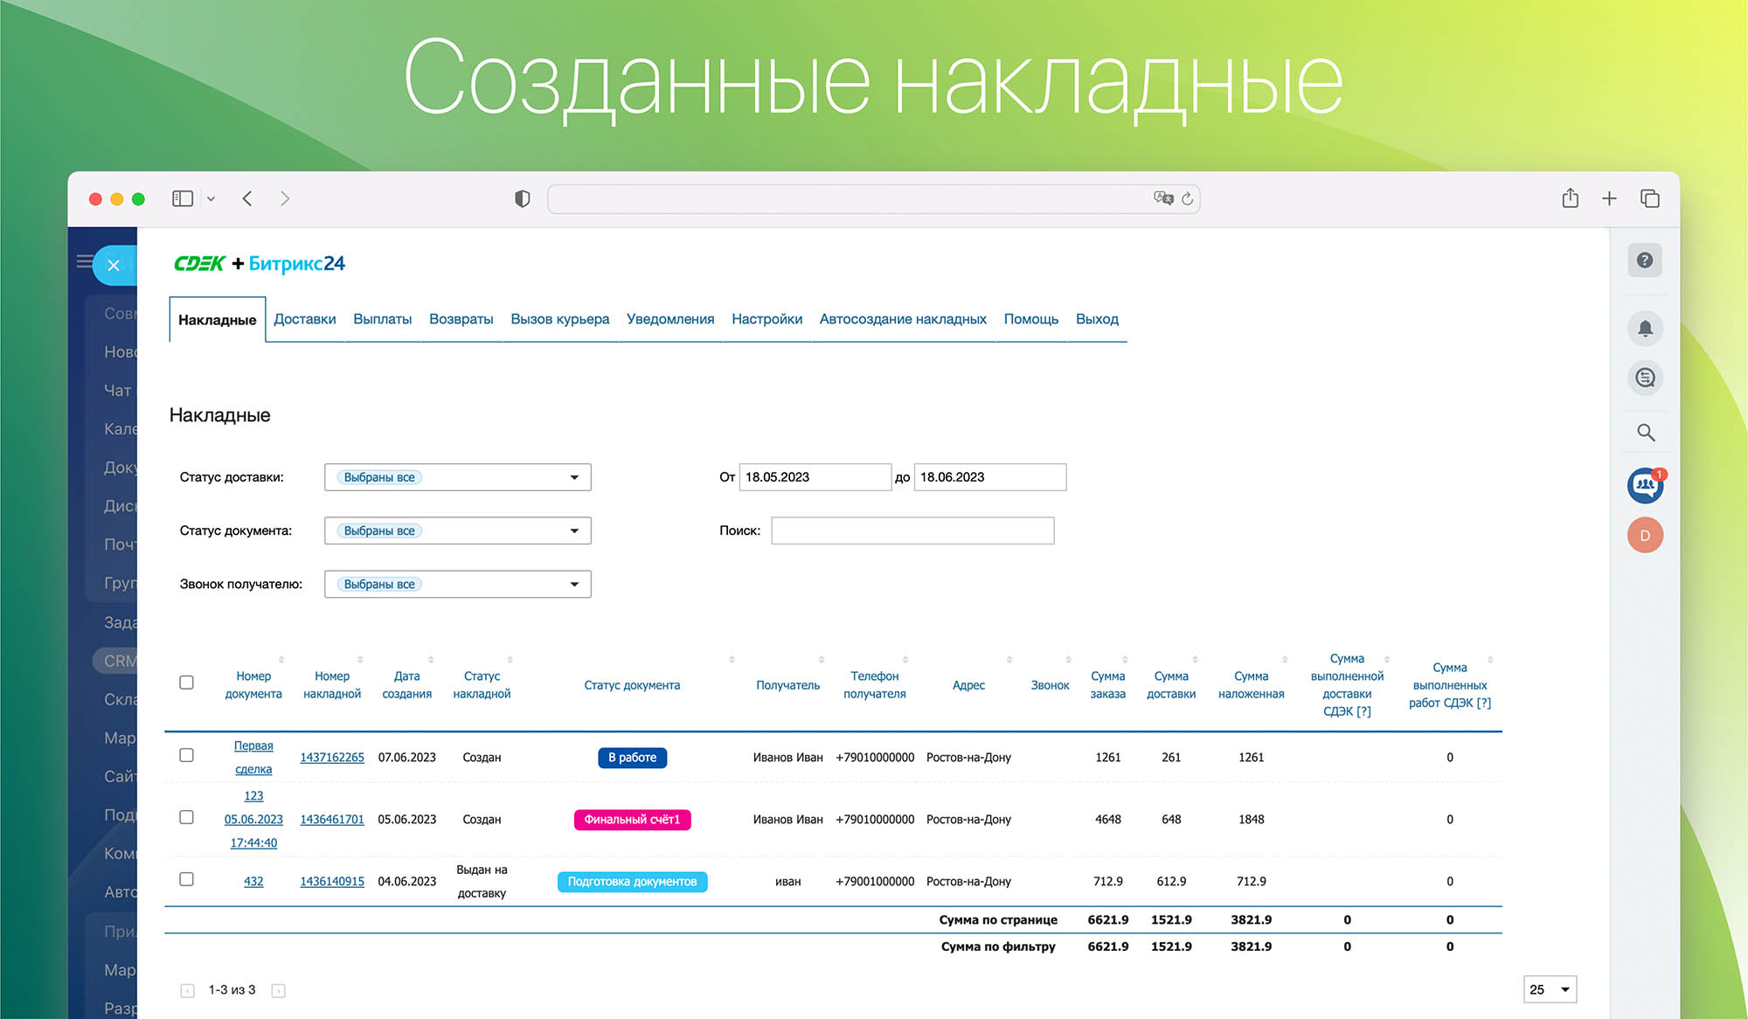Screen dimensions: 1748x1019
Task: Click the magnifier search icon
Action: click(1645, 433)
